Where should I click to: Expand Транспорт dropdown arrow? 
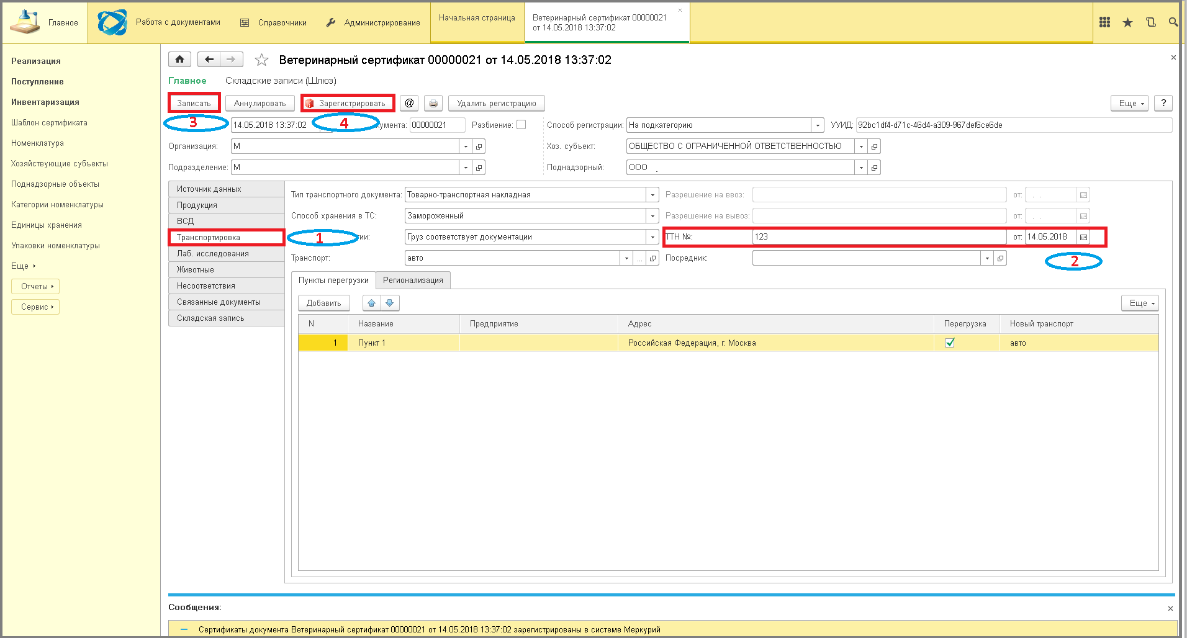tap(626, 258)
